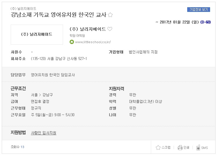Open www.littleschool.co.kr website link
This screenshot has height=155, width=217.
[x=93, y=42]
